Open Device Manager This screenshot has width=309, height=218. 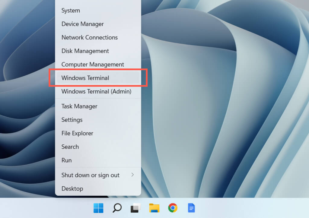click(98, 24)
